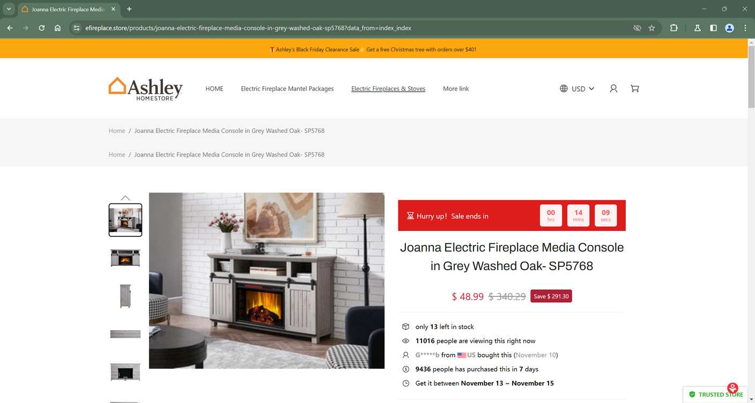Viewport: 755px width, 403px height.
Task: Open the user account icon
Action: (x=613, y=88)
